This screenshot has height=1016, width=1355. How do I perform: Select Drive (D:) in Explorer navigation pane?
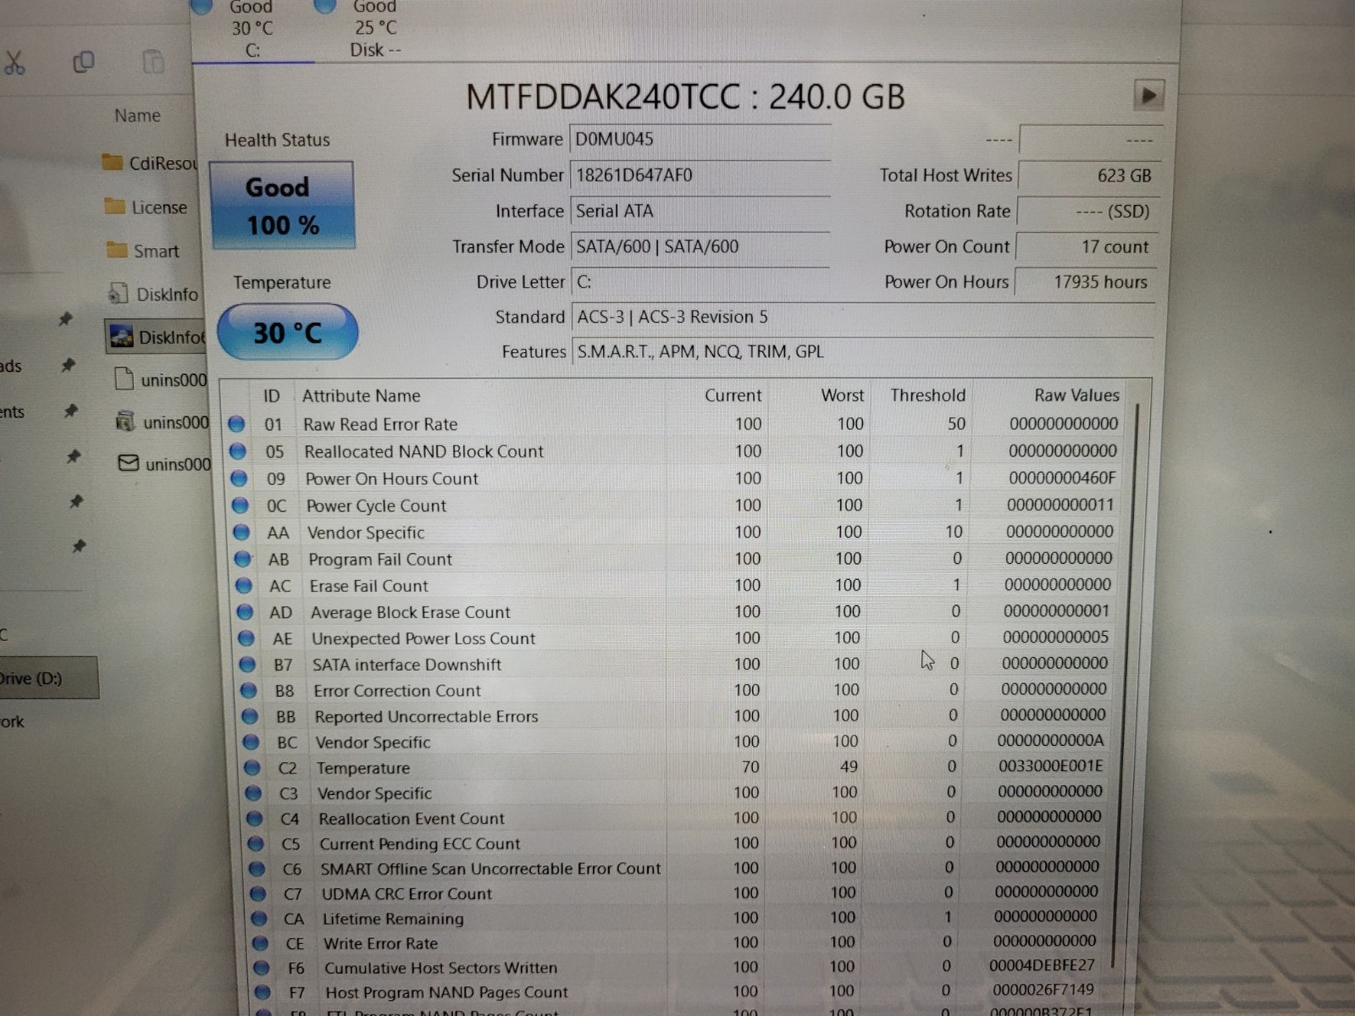(x=47, y=677)
